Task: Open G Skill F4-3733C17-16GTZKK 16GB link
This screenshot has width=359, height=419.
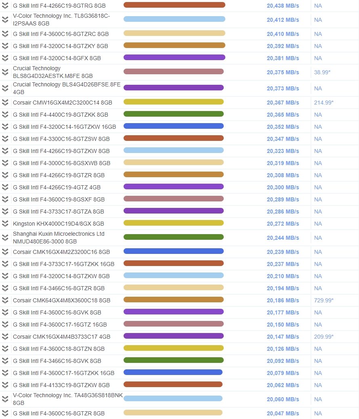Action: click(x=64, y=264)
